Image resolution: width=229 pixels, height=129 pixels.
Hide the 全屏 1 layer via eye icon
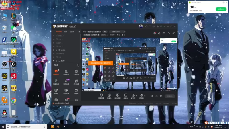[54, 61]
